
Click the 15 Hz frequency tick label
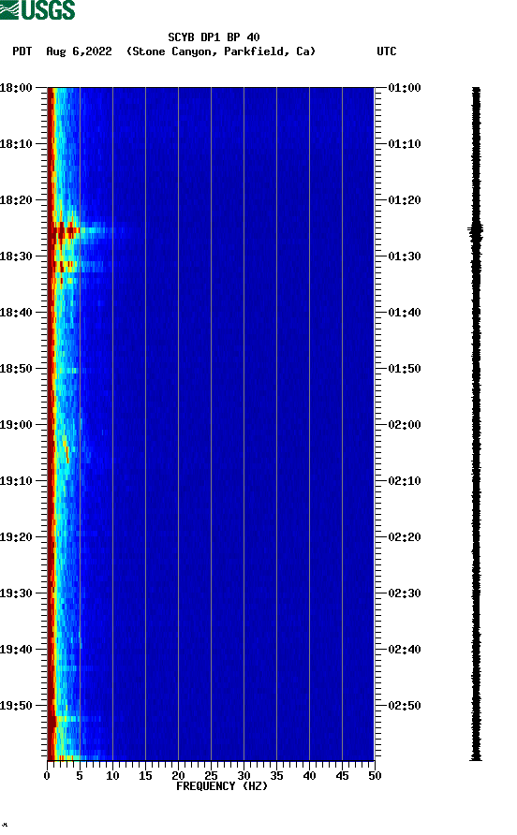click(x=145, y=776)
